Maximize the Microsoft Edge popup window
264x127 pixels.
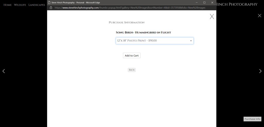[x=204, y=3]
